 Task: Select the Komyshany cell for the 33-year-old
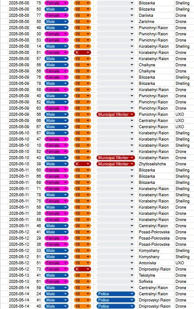156,251
